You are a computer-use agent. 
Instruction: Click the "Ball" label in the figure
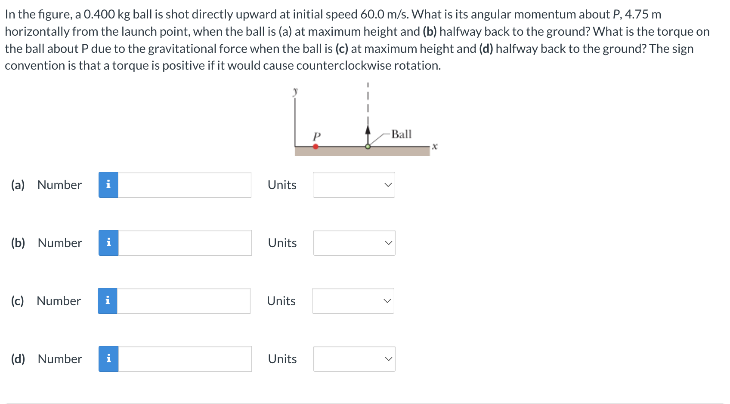(x=401, y=135)
